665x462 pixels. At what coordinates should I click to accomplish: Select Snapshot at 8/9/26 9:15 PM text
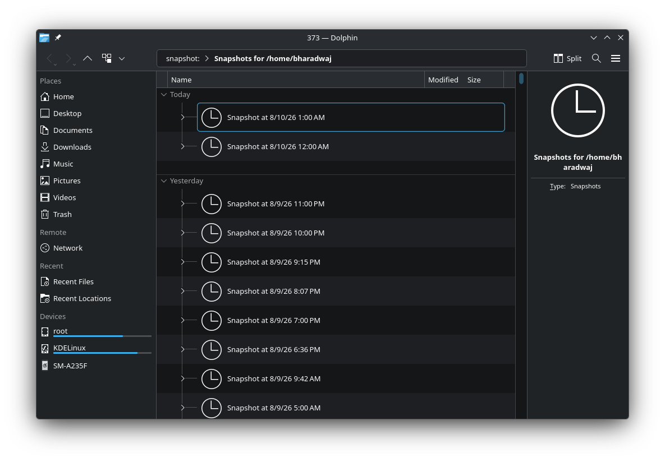[x=273, y=262]
